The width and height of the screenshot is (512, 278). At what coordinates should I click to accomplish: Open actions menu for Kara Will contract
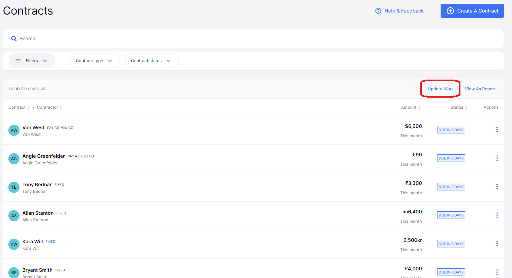pos(497,244)
